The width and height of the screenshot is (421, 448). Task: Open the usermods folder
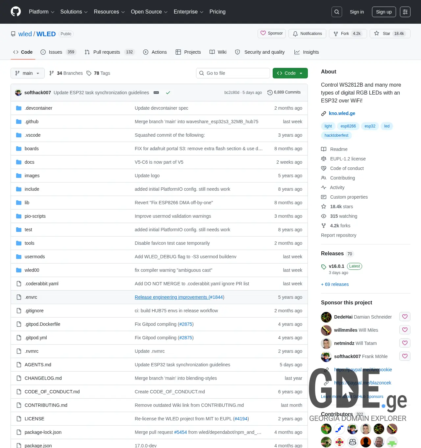point(35,257)
